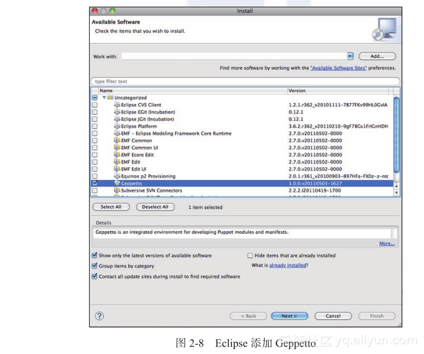The width and height of the screenshot is (424, 354).
Task: Click the Eclipse Platform feature icon
Action: pos(117,126)
